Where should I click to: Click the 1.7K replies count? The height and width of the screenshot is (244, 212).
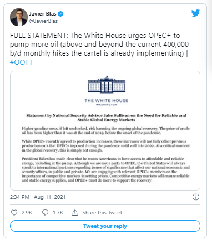click(58, 213)
